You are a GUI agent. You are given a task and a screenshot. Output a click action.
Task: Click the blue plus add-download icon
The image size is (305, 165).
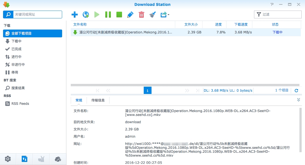75,14
